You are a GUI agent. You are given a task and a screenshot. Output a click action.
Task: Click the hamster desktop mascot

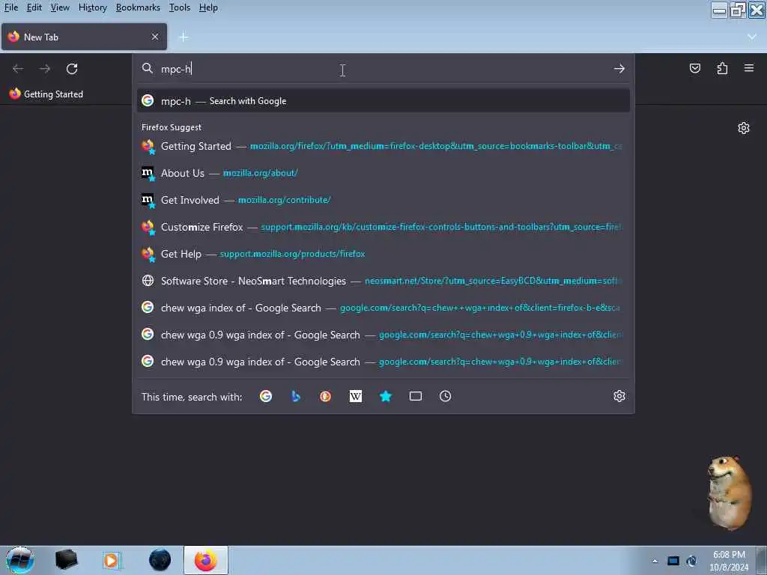click(x=728, y=493)
